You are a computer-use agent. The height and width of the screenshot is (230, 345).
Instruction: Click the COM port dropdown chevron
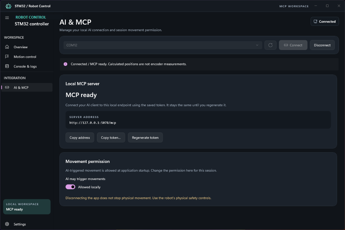[257, 45]
